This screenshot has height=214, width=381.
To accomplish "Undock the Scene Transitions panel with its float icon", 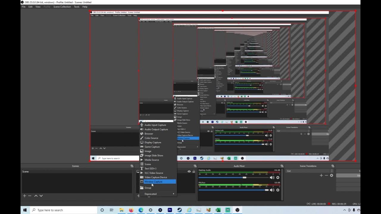I will click(333, 166).
